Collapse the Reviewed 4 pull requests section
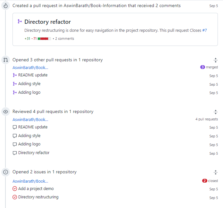This screenshot has width=223, height=208. pyautogui.click(x=215, y=112)
